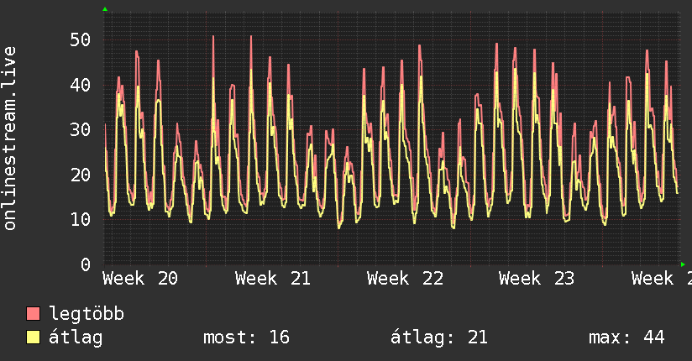Image resolution: width=692 pixels, height=361 pixels.
Task: Click the pink legtöbb legend swatch
Action: click(33, 313)
